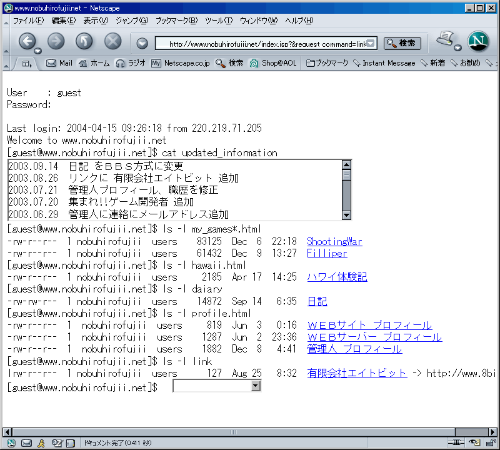500x450 pixels.
Task: Open the ブックマーク folder on personal toolbar
Action: [x=327, y=63]
